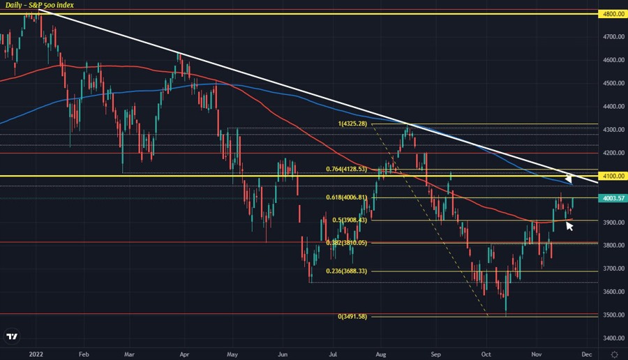Open chart settings gear icon
Viewport: 628px width, 360px height.
tap(614, 354)
